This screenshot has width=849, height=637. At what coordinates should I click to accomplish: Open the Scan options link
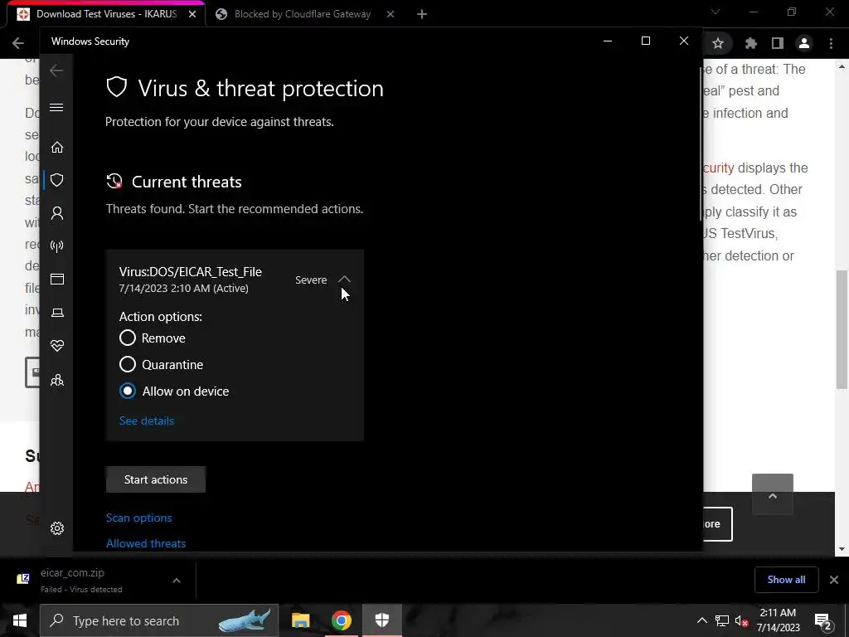point(139,518)
